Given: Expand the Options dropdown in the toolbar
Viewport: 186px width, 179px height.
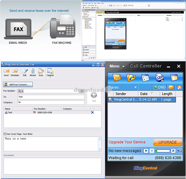Looking at the screenshot, I should (x=50, y=72).
